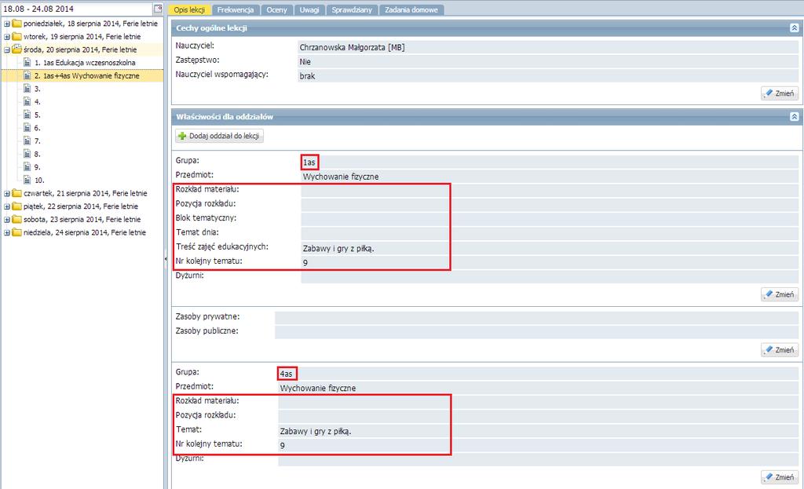The height and width of the screenshot is (489, 804).
Task: Click the piątek, 22 sierpnia folder icon
Action: coord(16,206)
